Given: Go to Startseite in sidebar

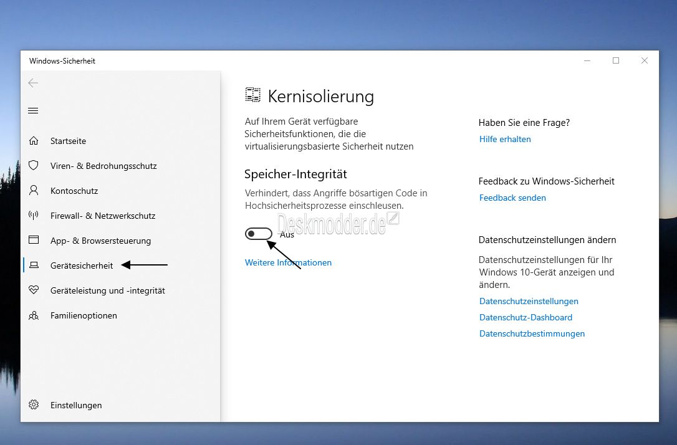Looking at the screenshot, I should tap(68, 141).
